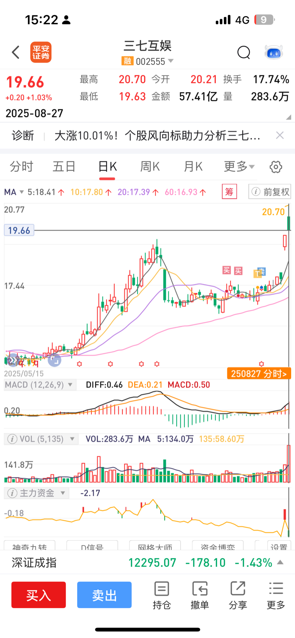Tap the first 买 marker on chart
This screenshot has height=638, width=295.
click(227, 270)
